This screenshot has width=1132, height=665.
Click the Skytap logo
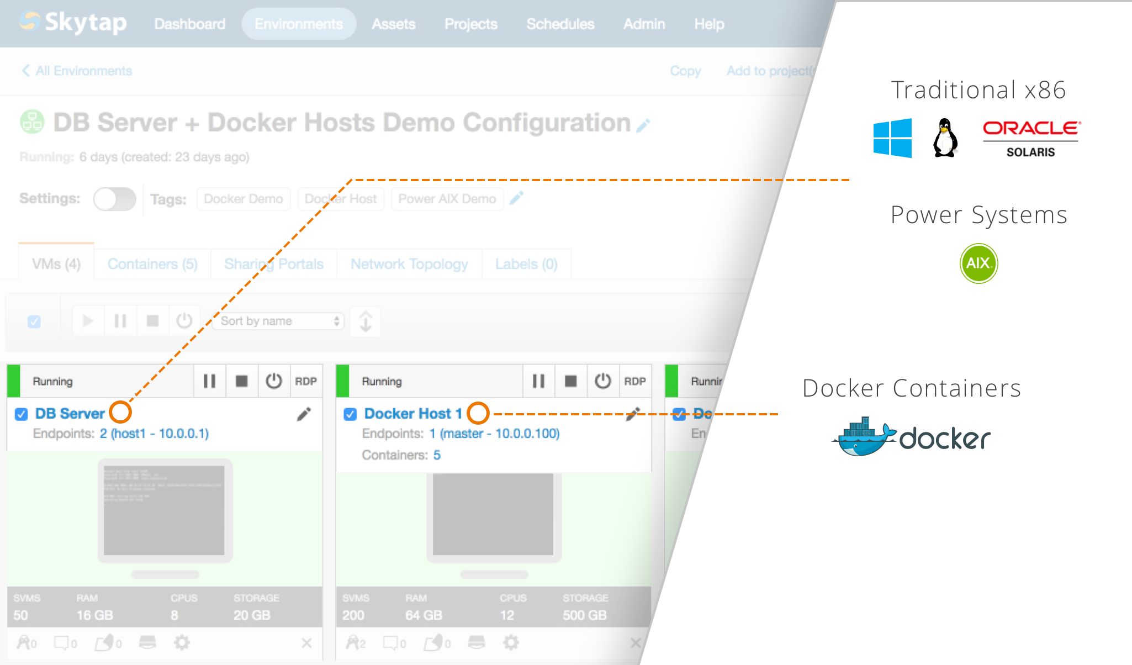(x=73, y=23)
